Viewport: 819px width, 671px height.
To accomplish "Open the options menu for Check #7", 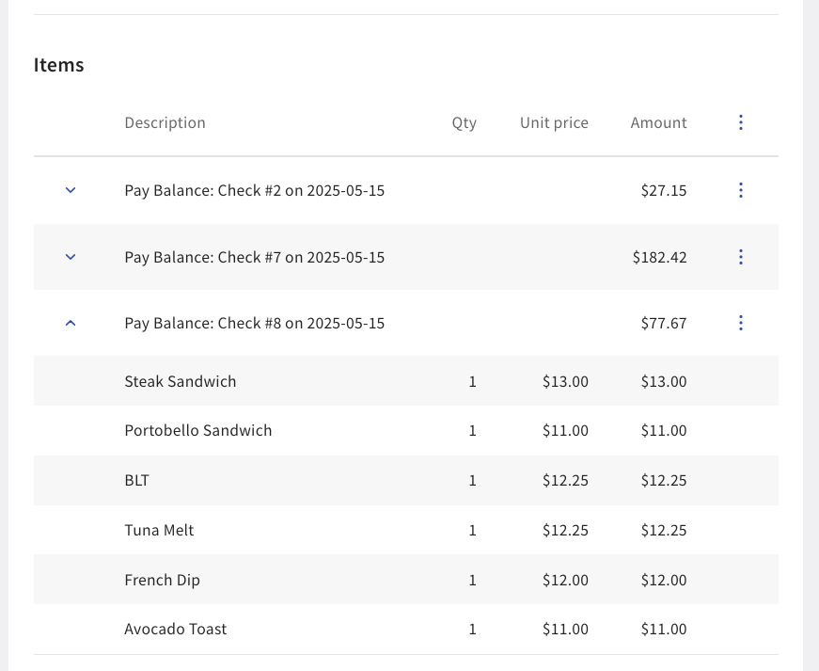I will click(741, 256).
